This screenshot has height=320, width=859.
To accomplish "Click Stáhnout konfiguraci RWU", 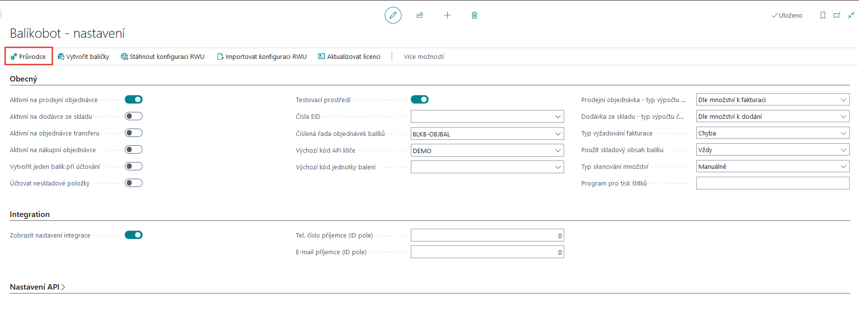I will pyautogui.click(x=163, y=57).
